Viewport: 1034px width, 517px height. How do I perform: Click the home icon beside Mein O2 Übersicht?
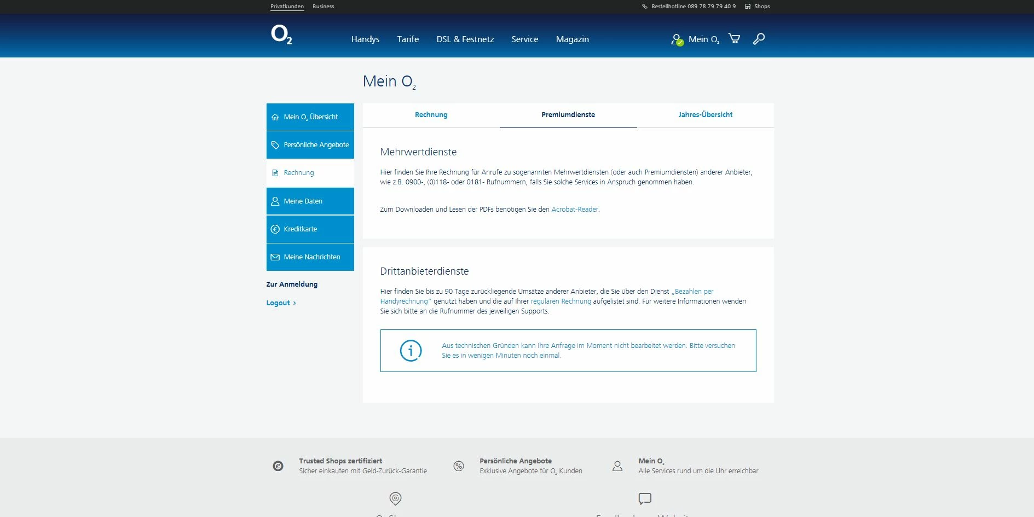point(275,117)
